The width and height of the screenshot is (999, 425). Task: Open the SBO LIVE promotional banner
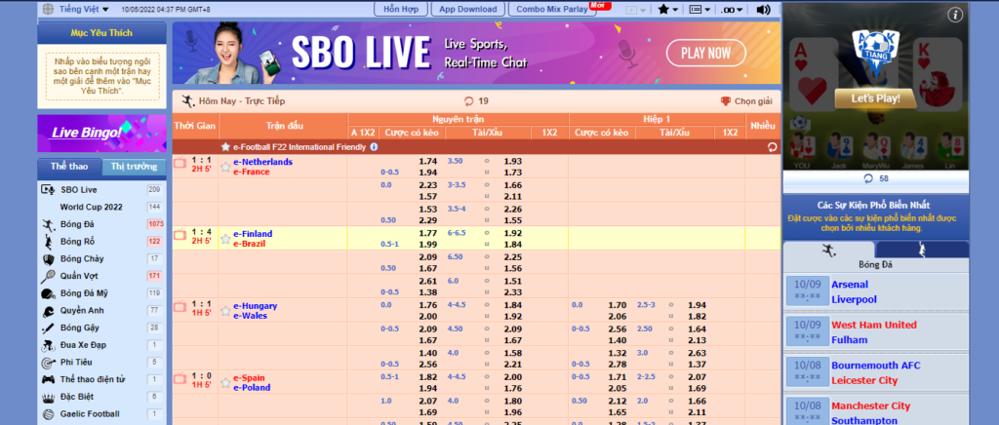(476, 53)
